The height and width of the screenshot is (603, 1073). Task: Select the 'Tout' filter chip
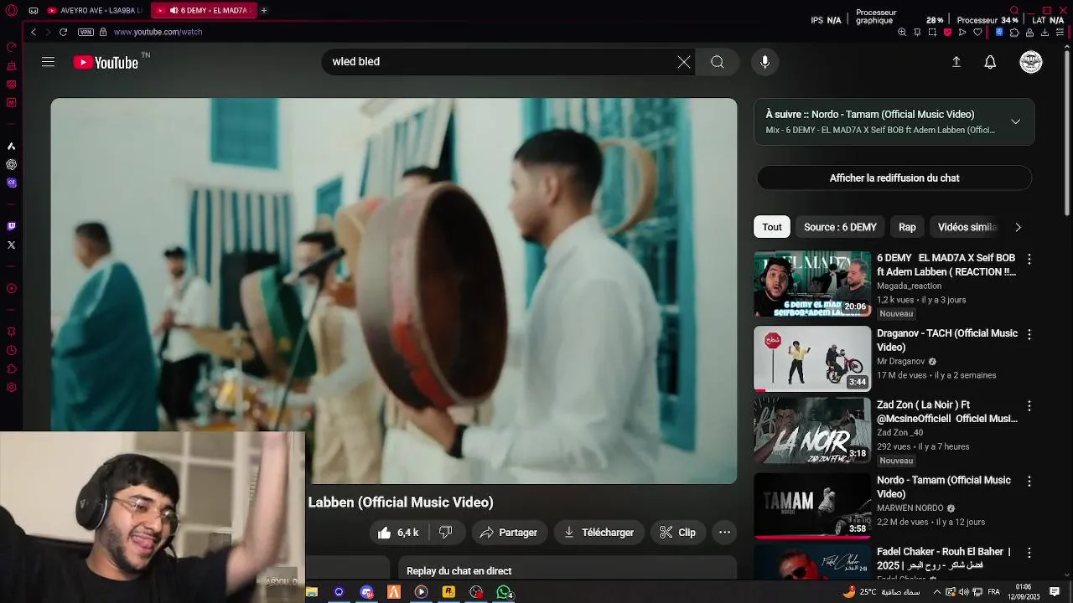click(x=772, y=227)
